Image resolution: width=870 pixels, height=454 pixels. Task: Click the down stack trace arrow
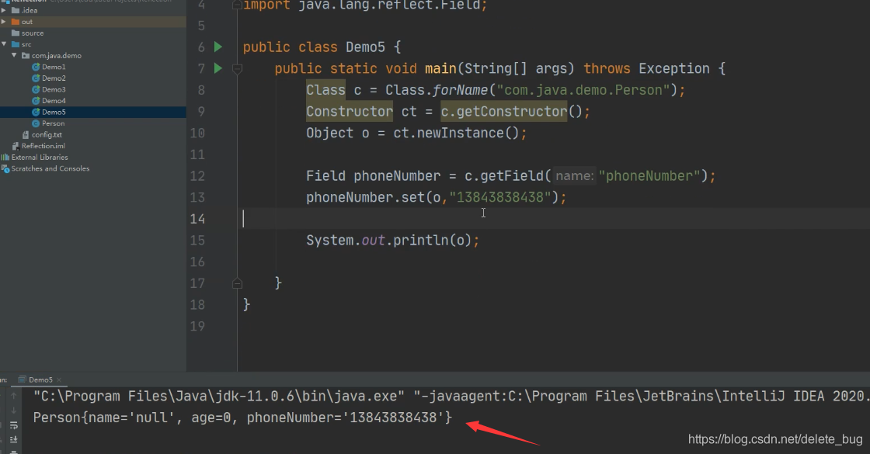14,411
